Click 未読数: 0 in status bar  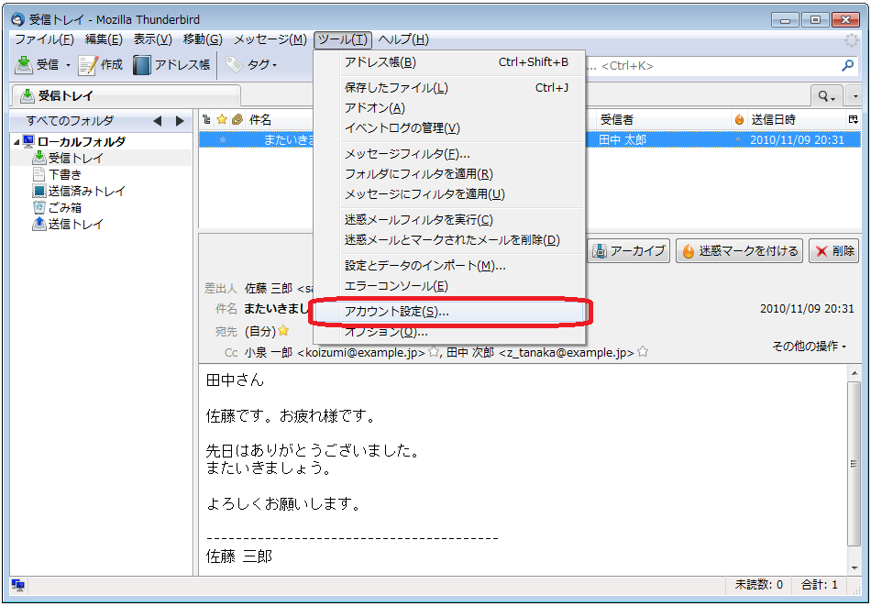[x=759, y=585]
